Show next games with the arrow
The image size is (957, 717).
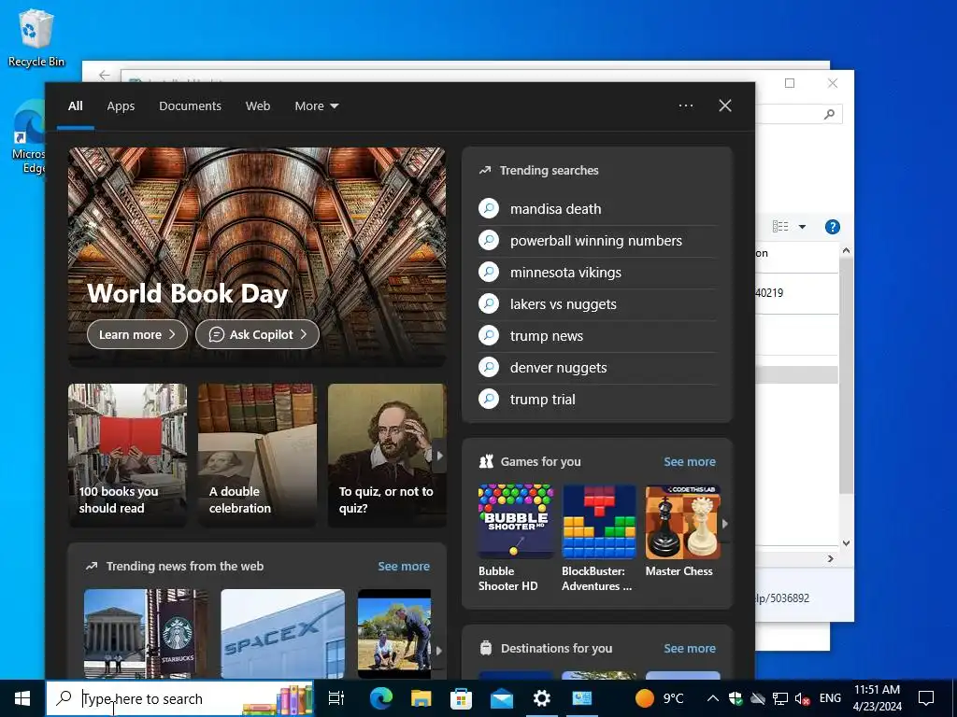click(725, 524)
